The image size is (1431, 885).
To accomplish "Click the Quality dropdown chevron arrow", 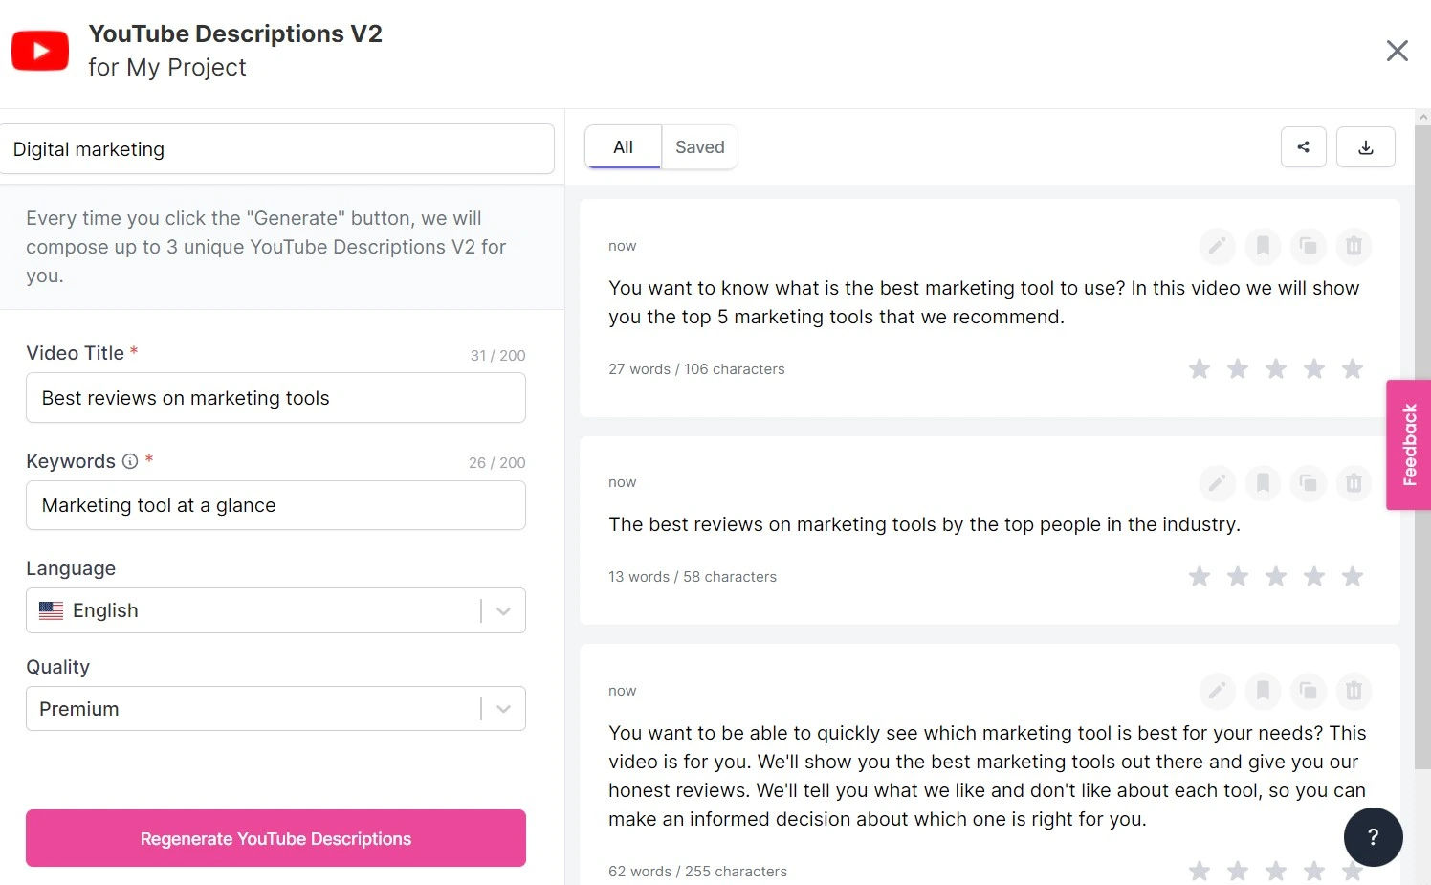I will click(504, 709).
